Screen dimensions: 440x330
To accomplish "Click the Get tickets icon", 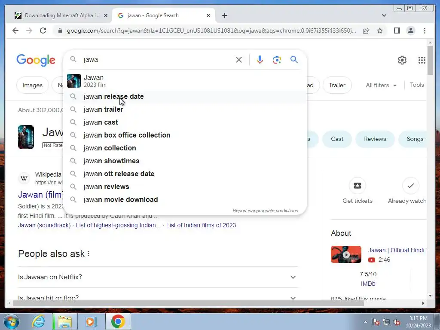I will (357, 186).
